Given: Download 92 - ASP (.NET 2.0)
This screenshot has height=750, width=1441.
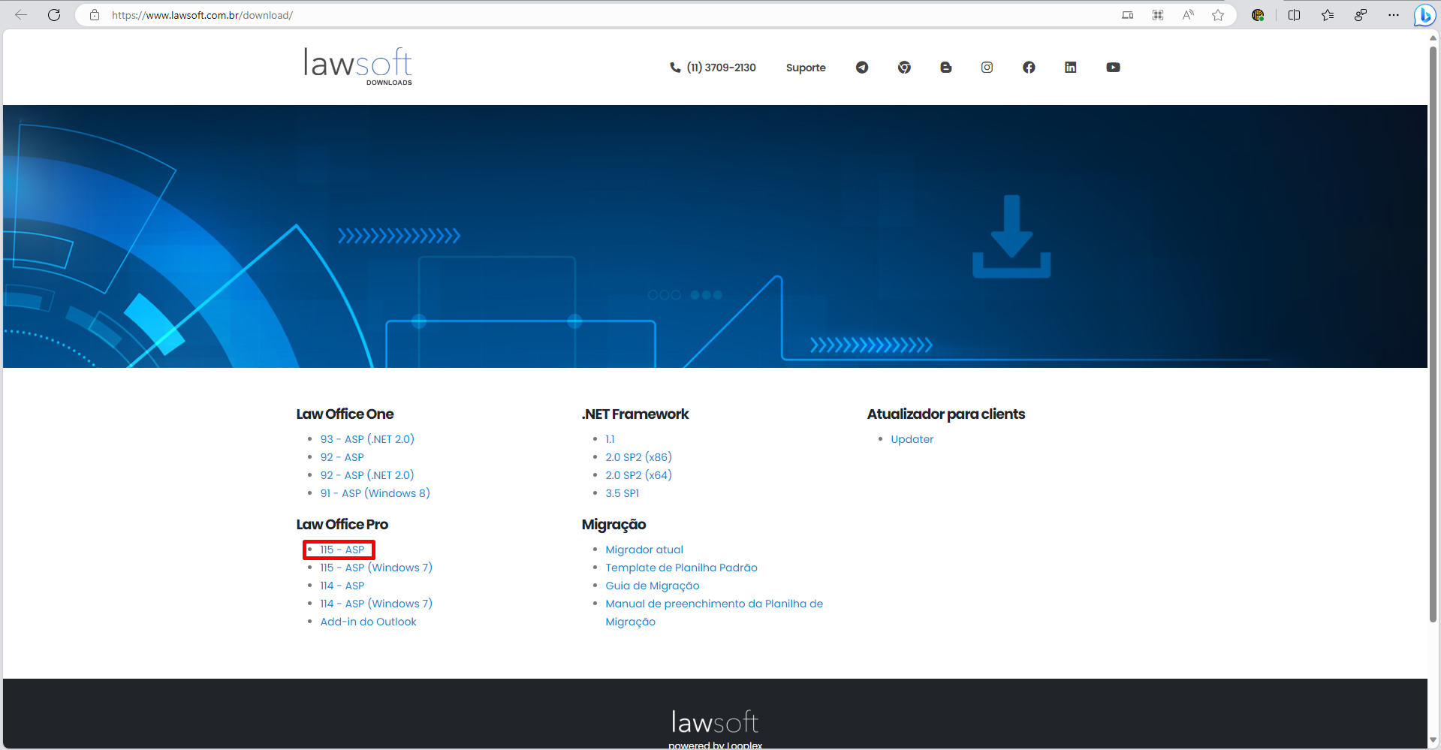Looking at the screenshot, I should (x=367, y=475).
